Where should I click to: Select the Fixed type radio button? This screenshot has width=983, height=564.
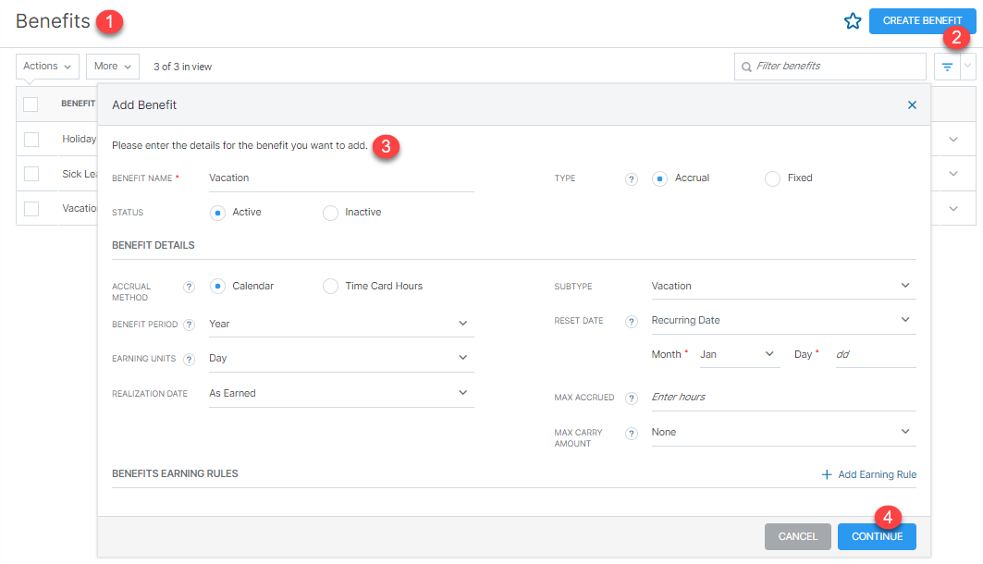772,178
